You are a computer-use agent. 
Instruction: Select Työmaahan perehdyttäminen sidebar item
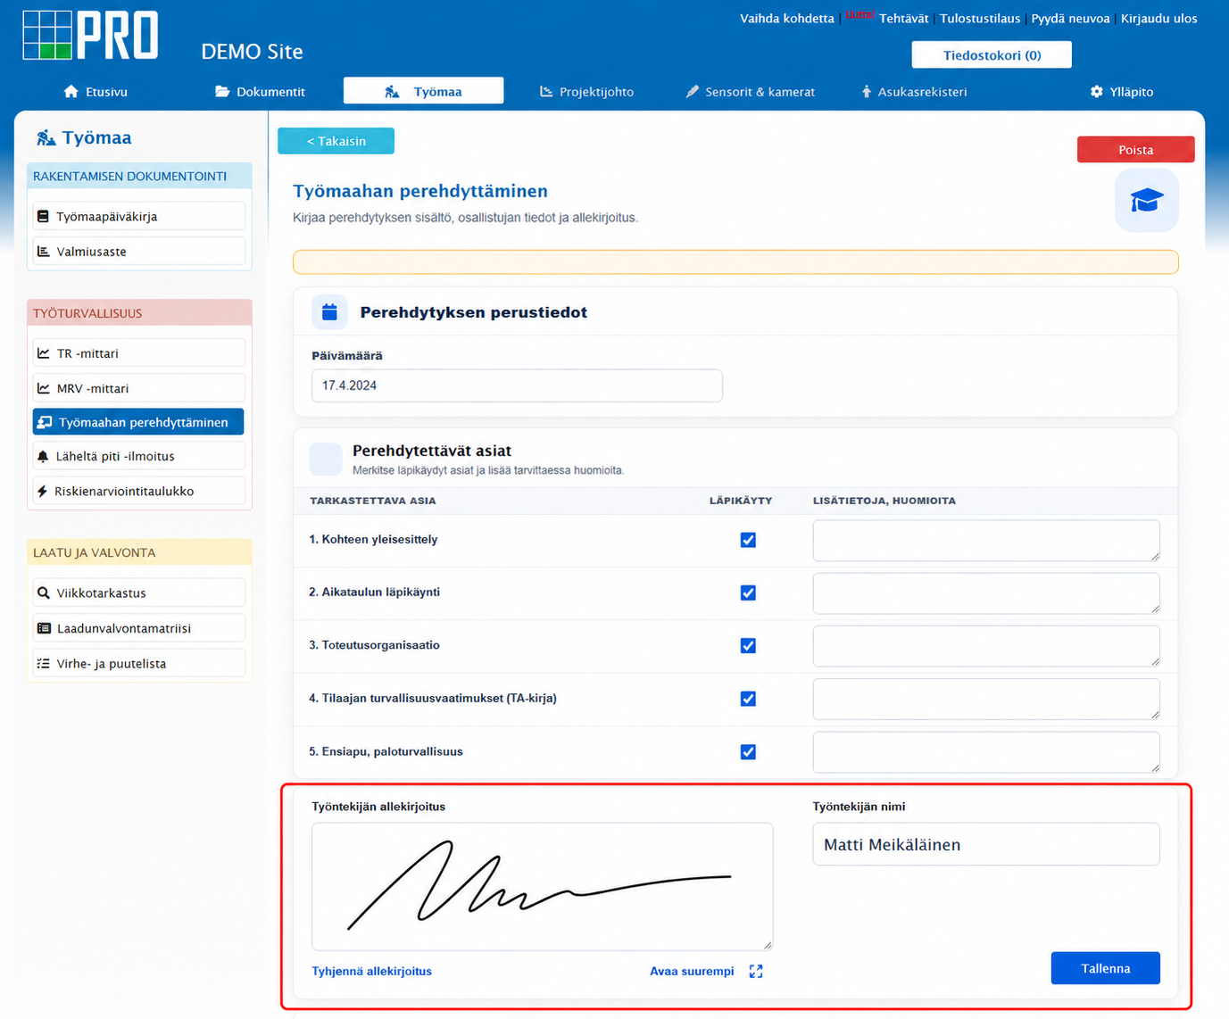tap(138, 422)
